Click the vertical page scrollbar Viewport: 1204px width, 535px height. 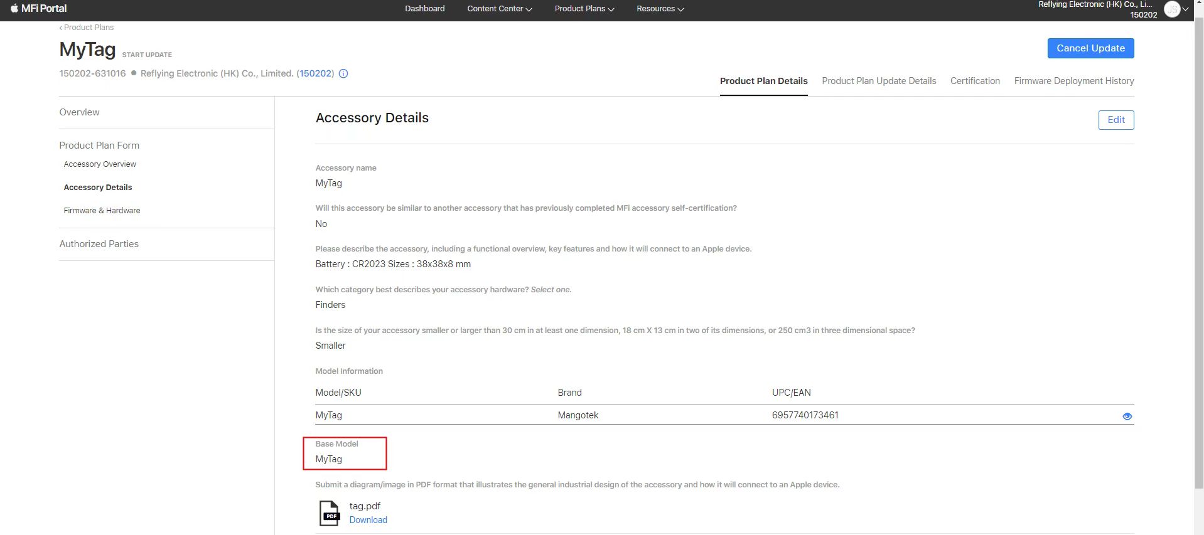tap(1198, 251)
